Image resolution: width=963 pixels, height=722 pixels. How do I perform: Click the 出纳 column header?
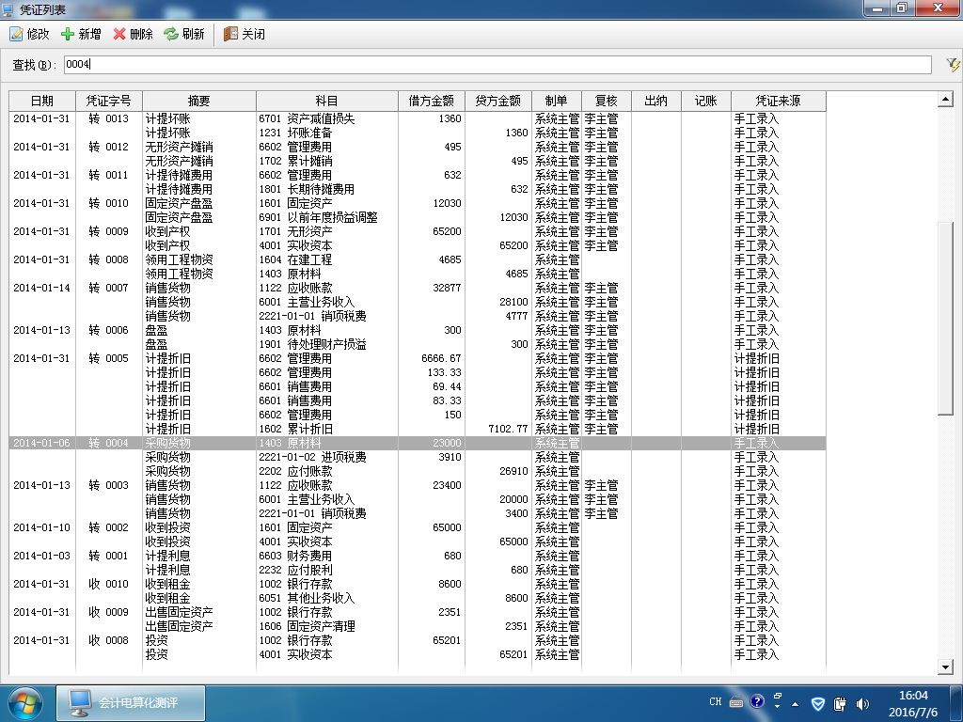click(x=655, y=101)
